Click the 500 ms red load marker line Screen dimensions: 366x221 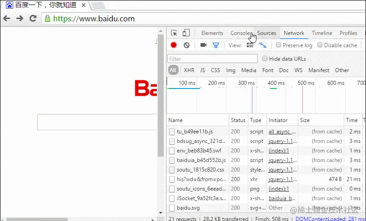coord(302,100)
